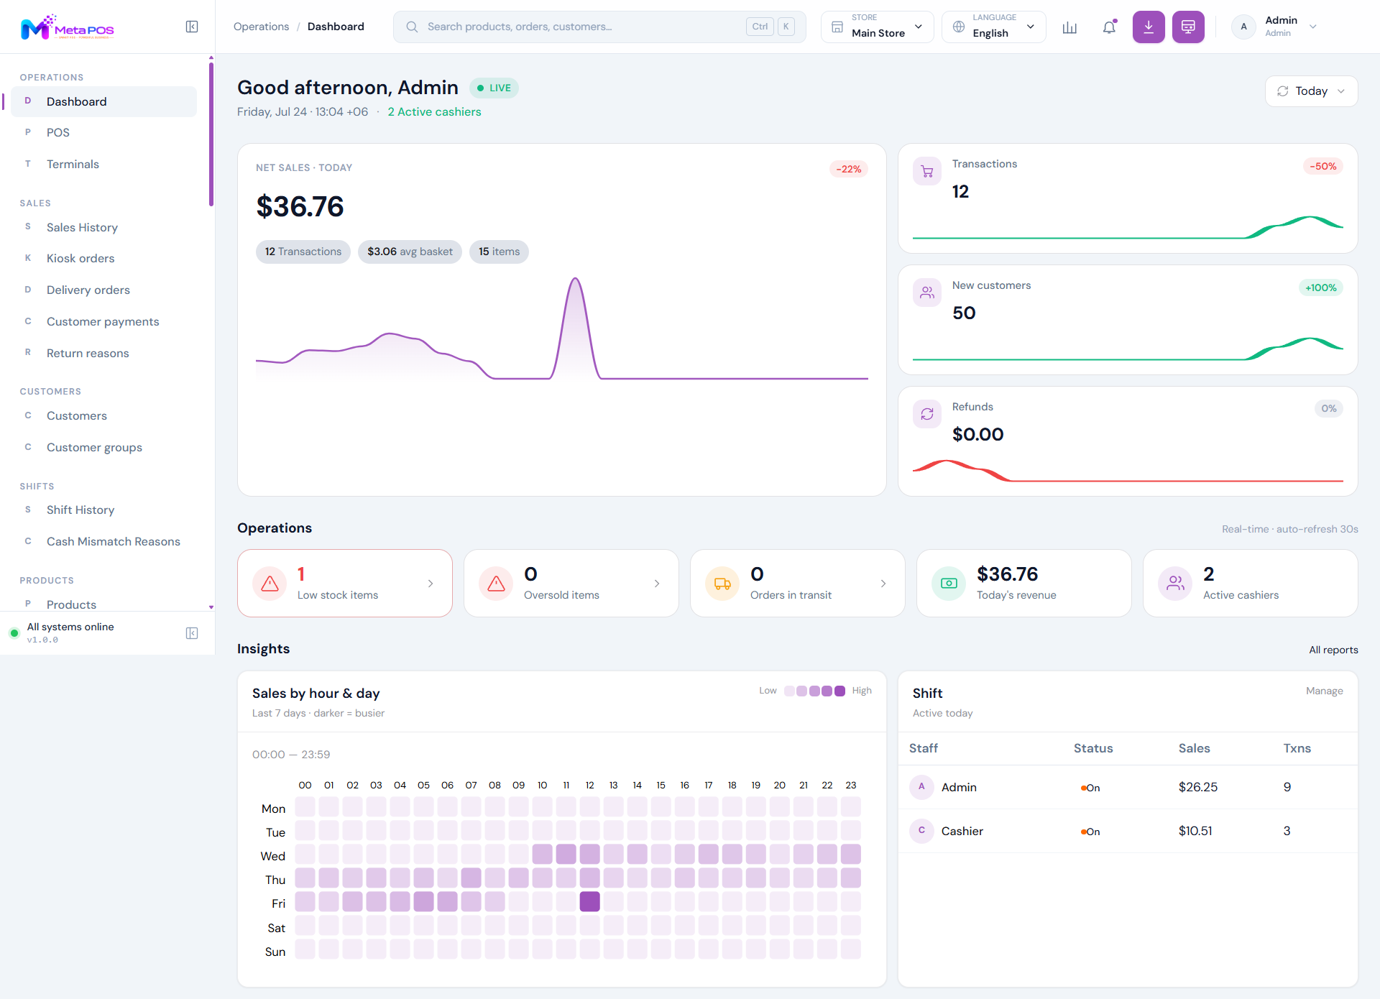
Task: Open Low stock items chevron
Action: tap(431, 584)
